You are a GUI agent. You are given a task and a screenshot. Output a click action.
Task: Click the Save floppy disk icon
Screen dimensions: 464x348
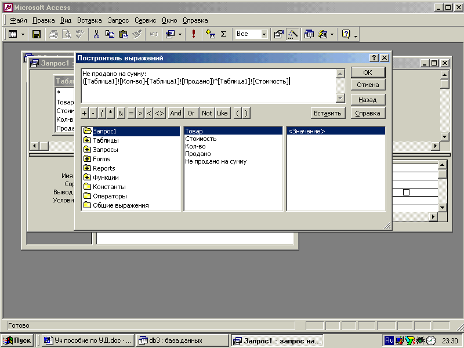click(x=37, y=34)
